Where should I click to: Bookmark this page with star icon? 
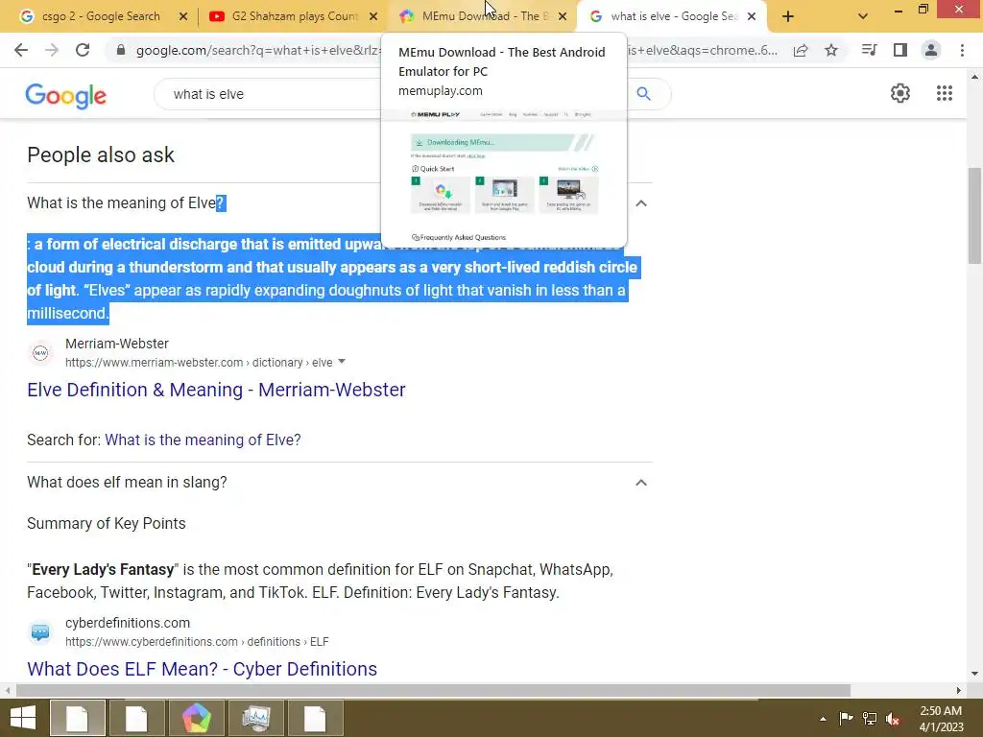831,51
